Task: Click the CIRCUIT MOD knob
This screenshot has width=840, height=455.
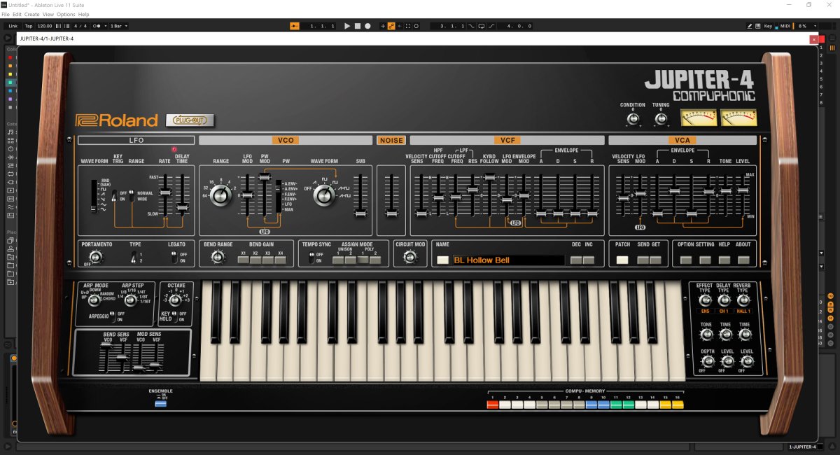Action: coord(410,257)
